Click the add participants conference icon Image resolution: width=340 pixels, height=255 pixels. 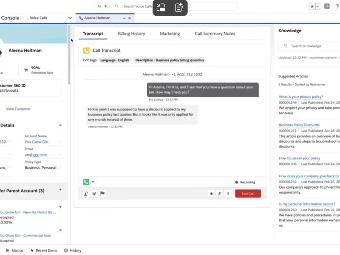pos(94,194)
